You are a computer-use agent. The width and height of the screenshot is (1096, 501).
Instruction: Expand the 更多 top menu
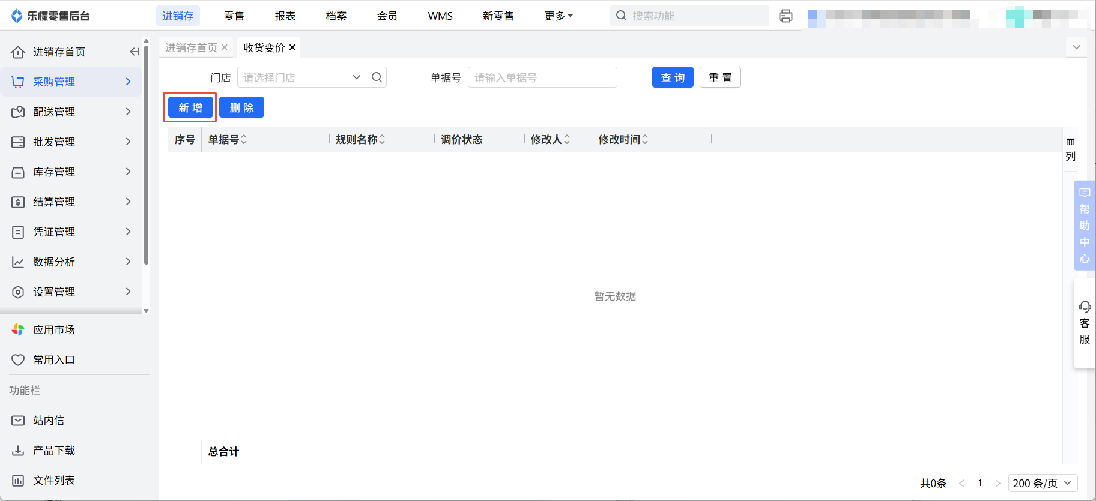pyautogui.click(x=559, y=16)
